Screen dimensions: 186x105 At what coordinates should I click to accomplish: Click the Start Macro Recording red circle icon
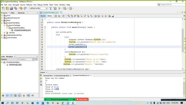[103, 16]
